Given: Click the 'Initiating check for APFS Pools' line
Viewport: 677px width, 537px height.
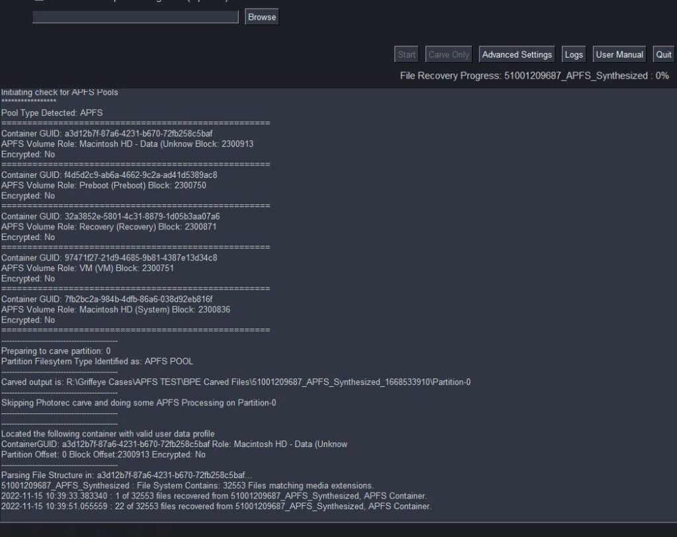Looking at the screenshot, I should [x=60, y=92].
